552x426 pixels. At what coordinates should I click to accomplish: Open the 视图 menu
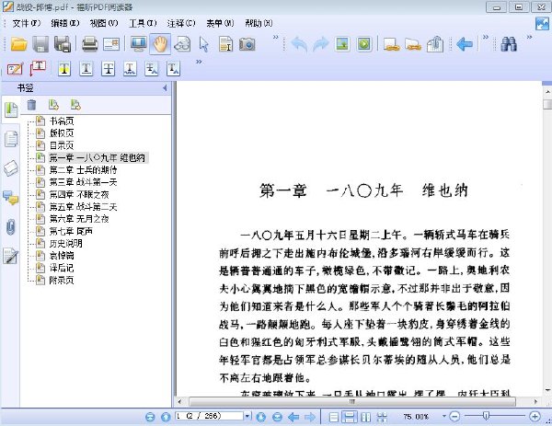104,23
